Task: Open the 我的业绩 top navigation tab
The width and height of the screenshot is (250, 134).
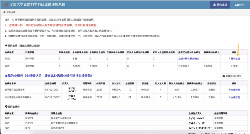Action: 220,5
